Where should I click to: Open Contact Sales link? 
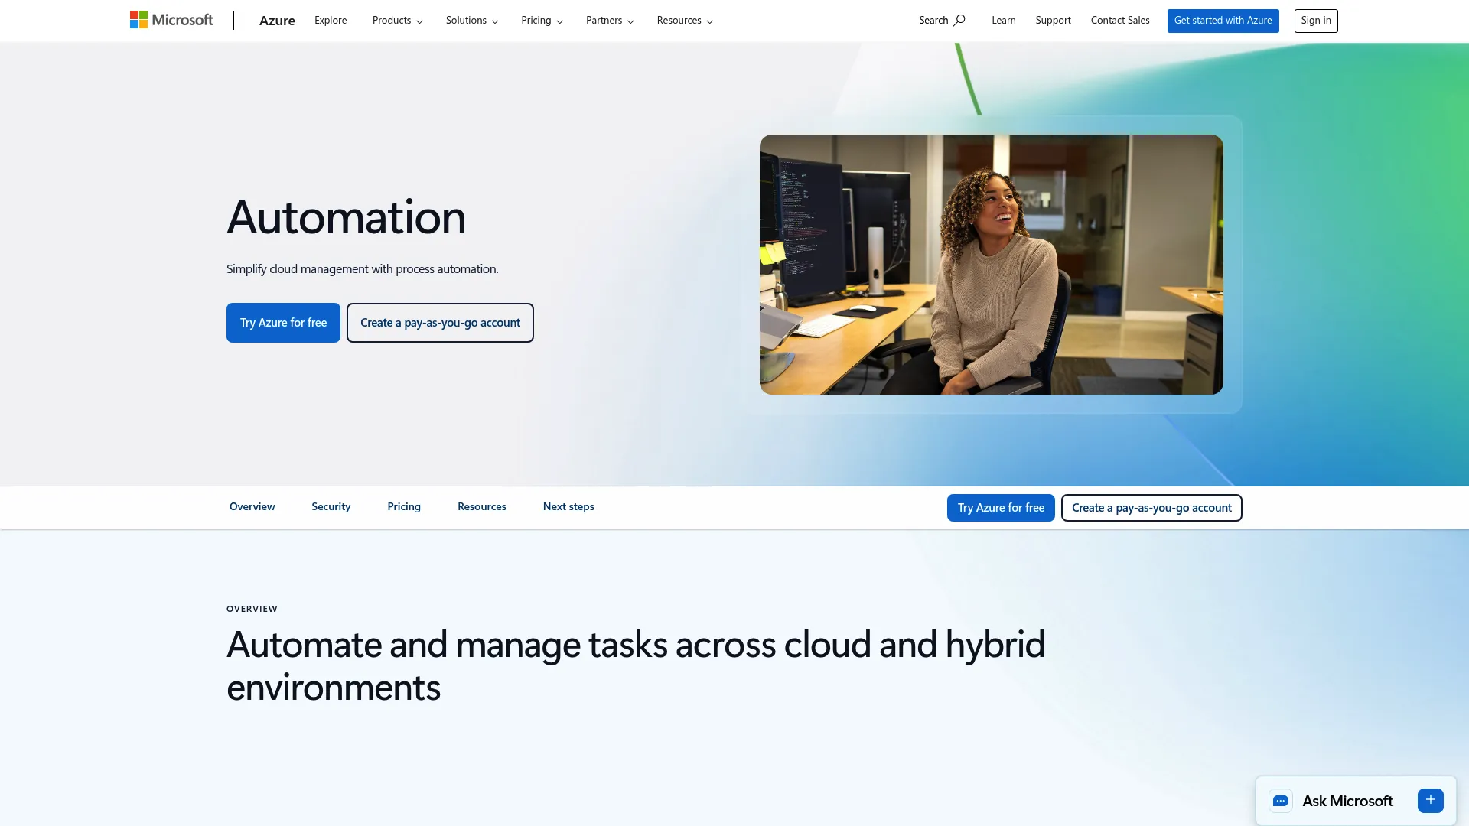point(1120,21)
